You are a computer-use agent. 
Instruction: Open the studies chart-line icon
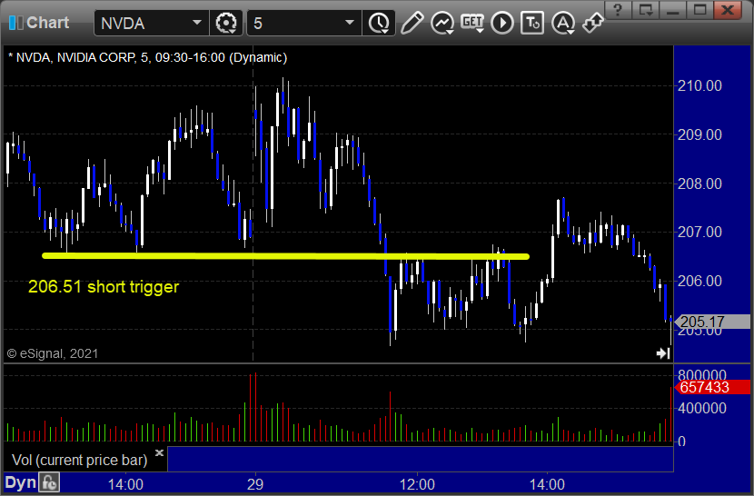442,23
